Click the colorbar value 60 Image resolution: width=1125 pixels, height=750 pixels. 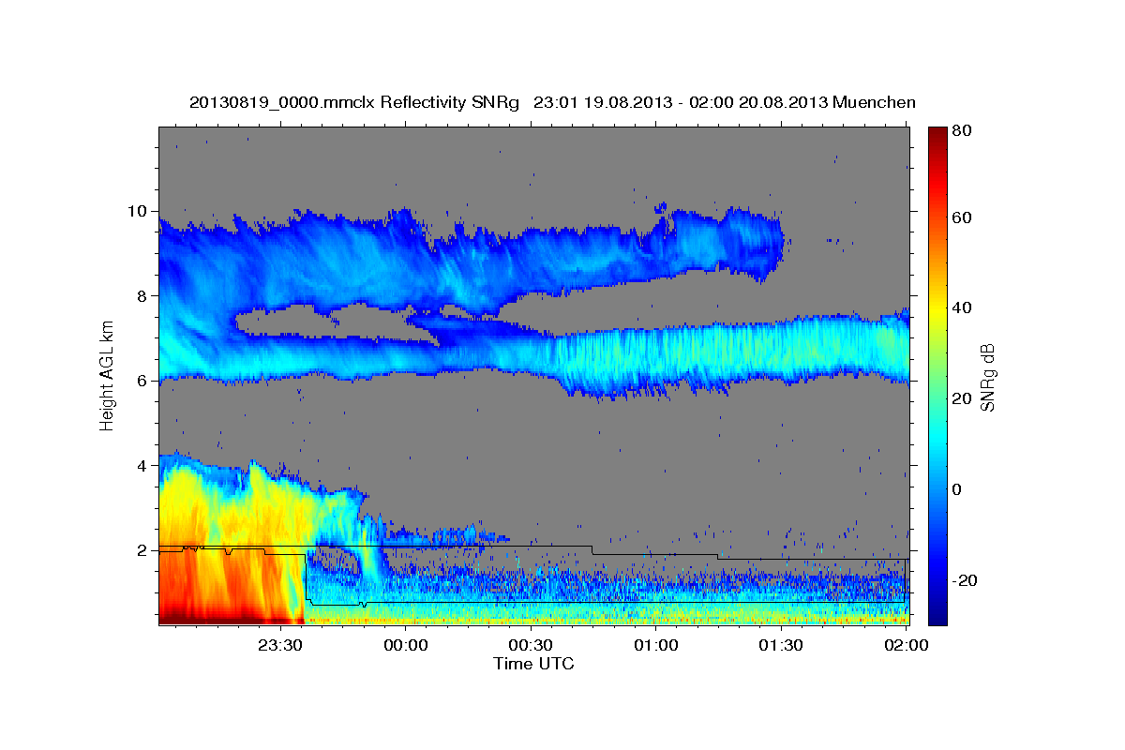click(961, 217)
